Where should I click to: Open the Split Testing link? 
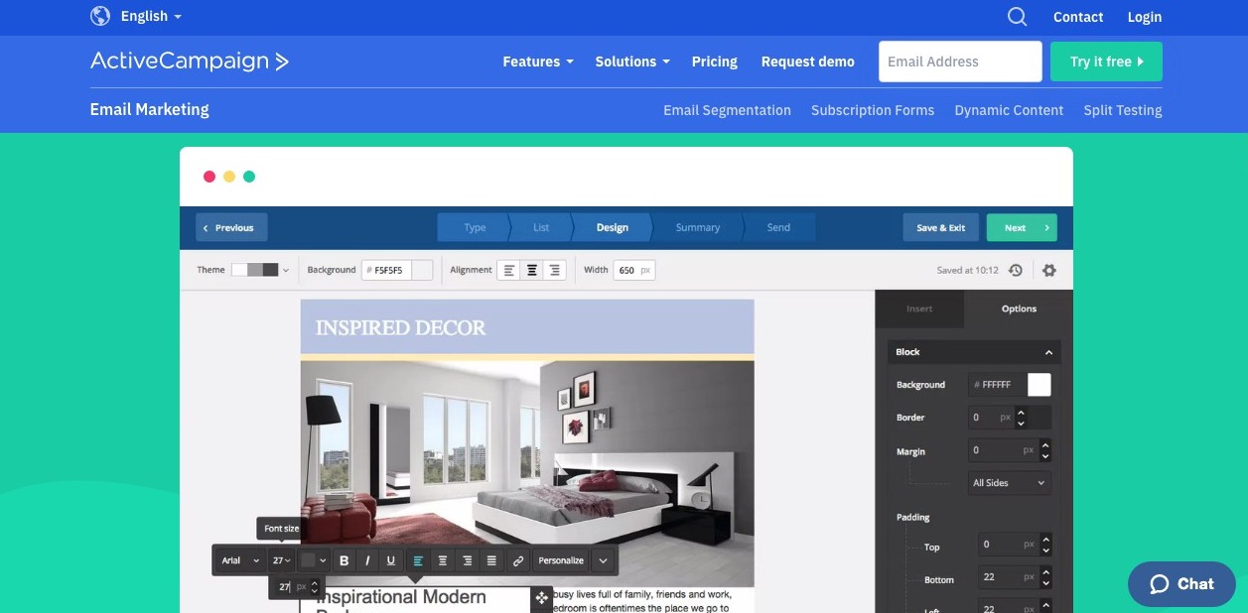click(1123, 110)
